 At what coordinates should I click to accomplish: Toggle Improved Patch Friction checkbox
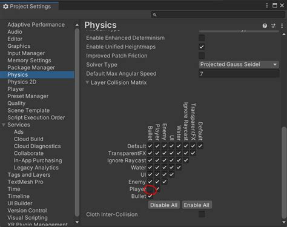pos(202,56)
